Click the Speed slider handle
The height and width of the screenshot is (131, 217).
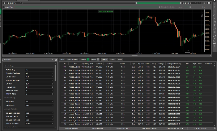pyautogui.click(x=190, y=7)
